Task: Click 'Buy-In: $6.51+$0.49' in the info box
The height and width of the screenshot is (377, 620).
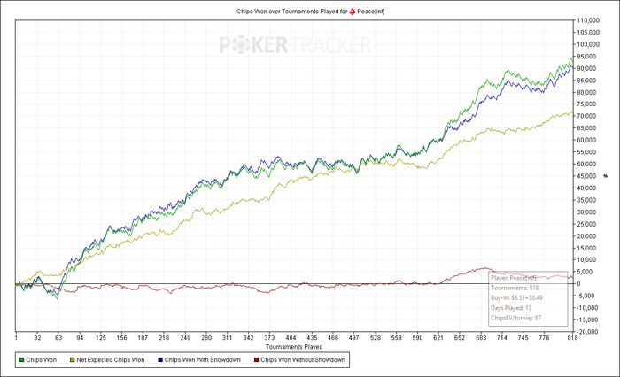Action: [x=516, y=298]
